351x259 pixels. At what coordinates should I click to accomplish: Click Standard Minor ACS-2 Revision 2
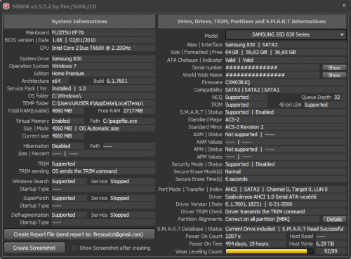[x=244, y=127]
